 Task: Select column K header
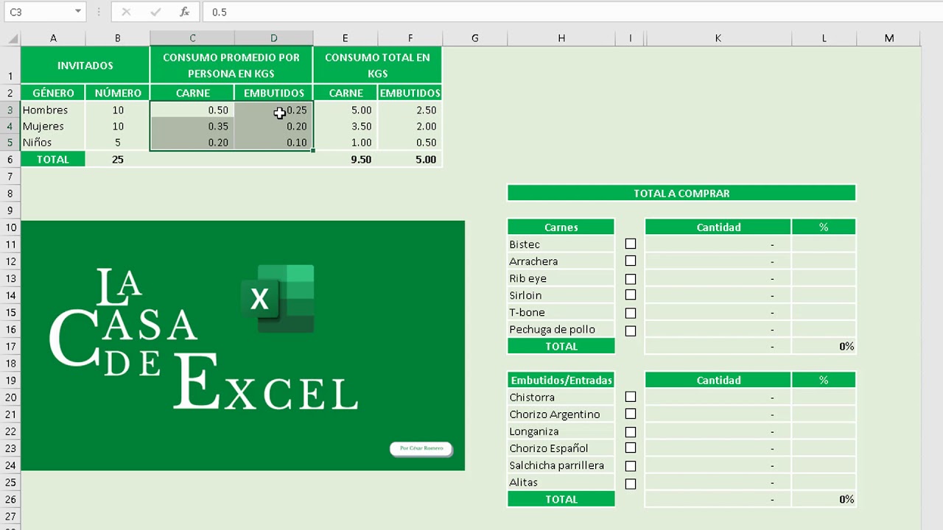[x=718, y=38]
